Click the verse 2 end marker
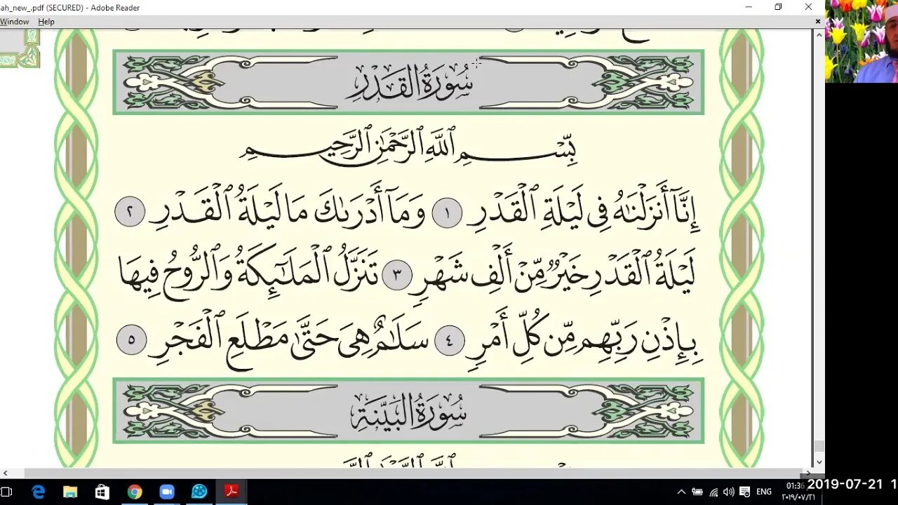The height and width of the screenshot is (505, 898). click(x=130, y=212)
